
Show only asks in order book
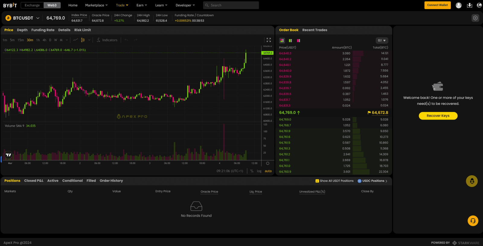(x=299, y=40)
